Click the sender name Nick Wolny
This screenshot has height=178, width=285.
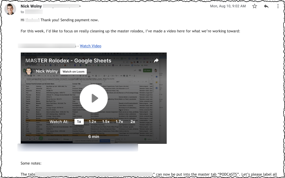pyautogui.click(x=31, y=6)
